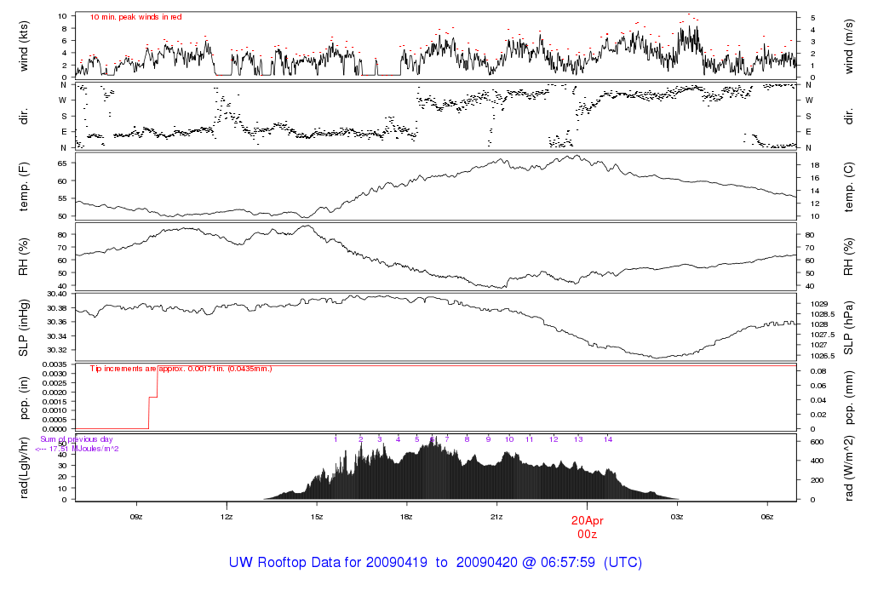This screenshot has height=596, width=872.
Task: Click the '1029' hPa axis value
Action: 819,304
